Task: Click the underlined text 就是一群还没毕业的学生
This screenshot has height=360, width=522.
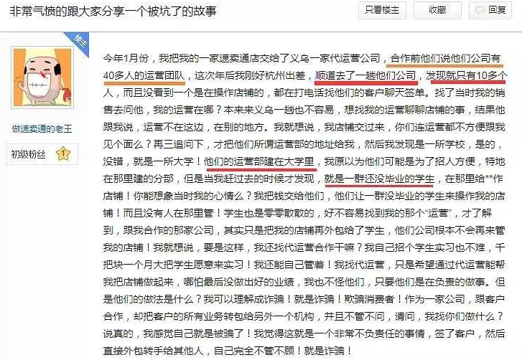Action: click(x=380, y=179)
